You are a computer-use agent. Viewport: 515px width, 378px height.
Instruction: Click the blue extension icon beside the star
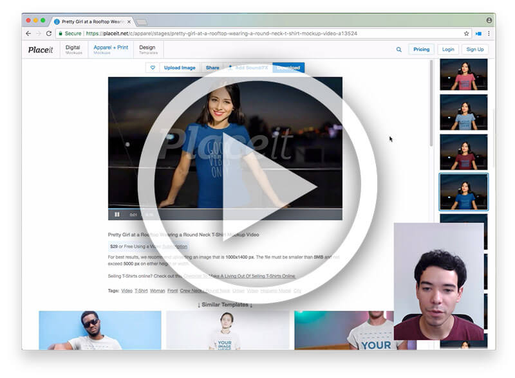coord(478,33)
